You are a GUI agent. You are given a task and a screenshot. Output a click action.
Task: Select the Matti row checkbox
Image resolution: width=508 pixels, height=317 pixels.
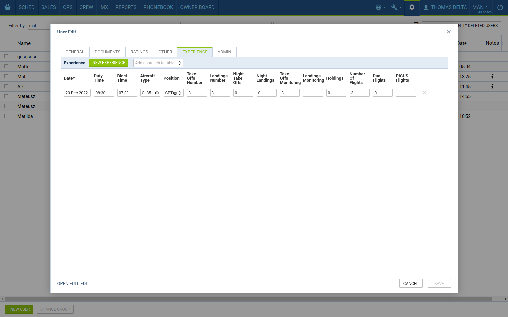pos(6,67)
